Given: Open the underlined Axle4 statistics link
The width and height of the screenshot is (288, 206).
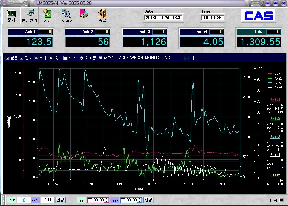Looking at the screenshot, I should point(275,155).
